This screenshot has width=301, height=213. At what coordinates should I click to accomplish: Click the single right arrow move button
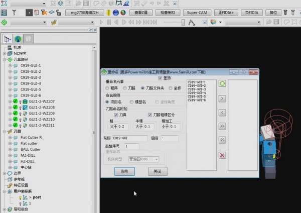tap(222, 99)
